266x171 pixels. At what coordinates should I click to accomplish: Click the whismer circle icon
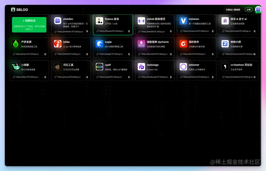(183, 67)
